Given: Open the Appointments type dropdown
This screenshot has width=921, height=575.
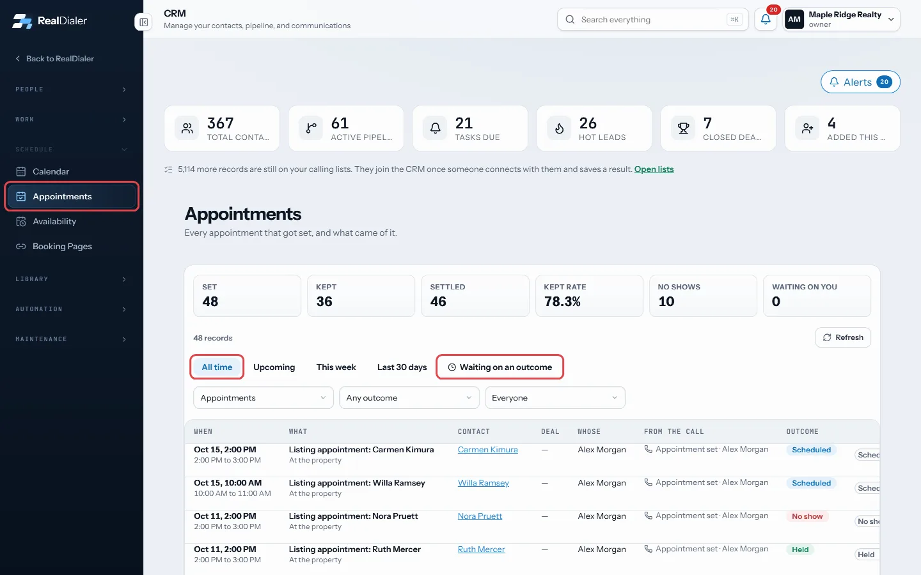Looking at the screenshot, I should (x=264, y=397).
